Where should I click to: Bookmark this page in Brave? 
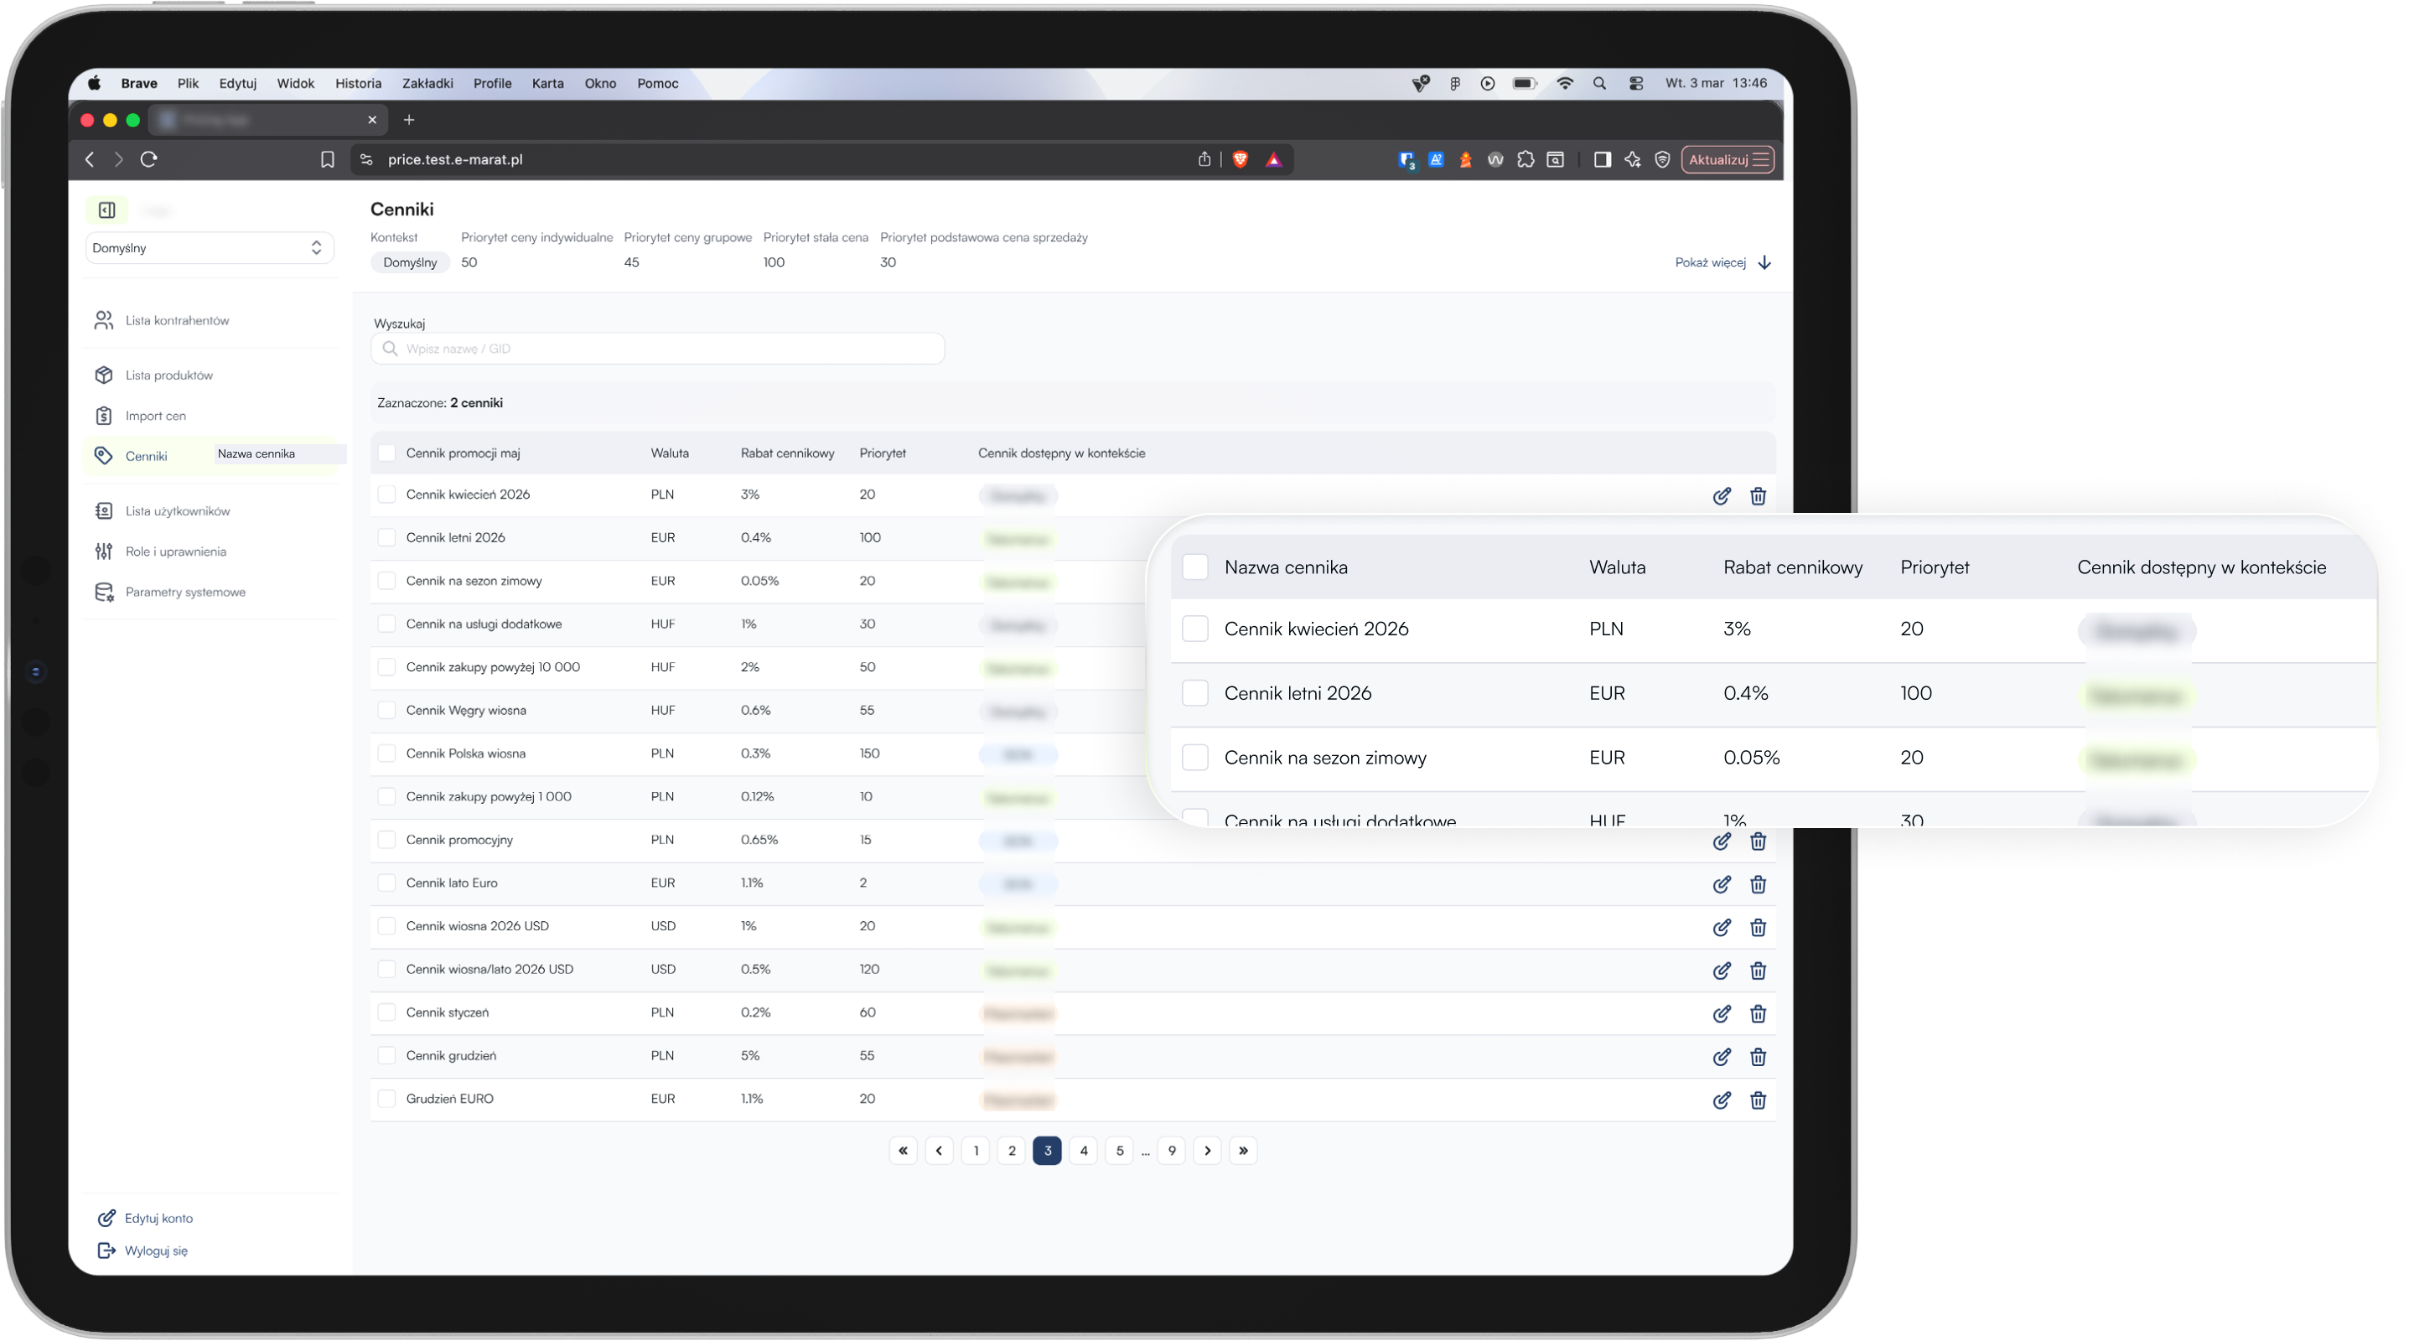(x=327, y=160)
